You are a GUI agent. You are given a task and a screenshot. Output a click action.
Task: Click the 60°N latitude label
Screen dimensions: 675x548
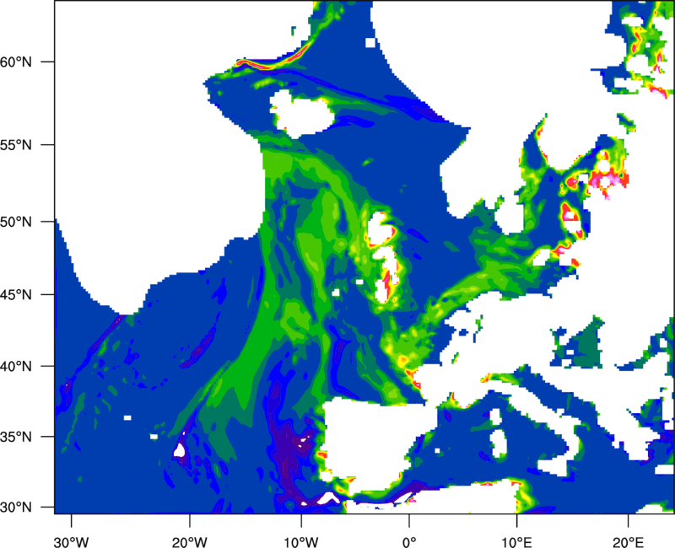[16, 62]
